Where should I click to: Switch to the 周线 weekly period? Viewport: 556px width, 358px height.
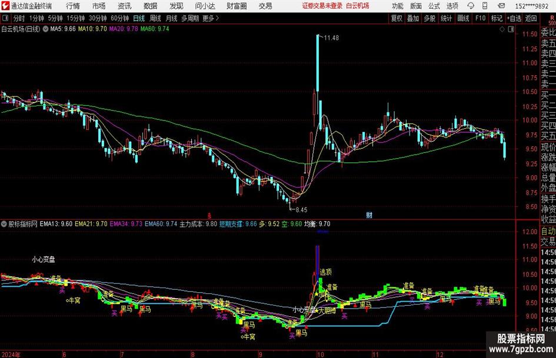pos(155,18)
